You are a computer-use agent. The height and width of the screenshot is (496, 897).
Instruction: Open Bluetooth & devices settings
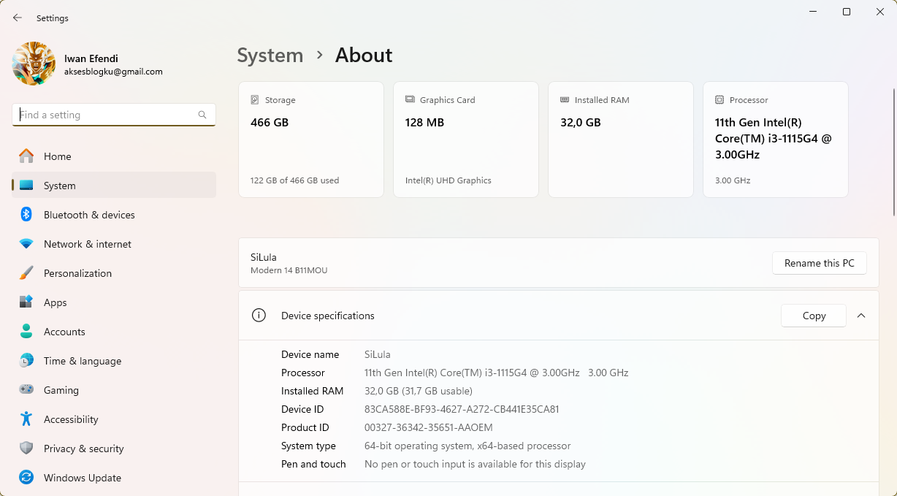click(114, 215)
